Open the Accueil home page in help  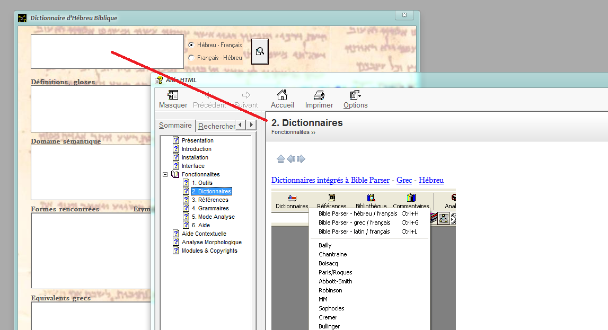[x=283, y=100]
